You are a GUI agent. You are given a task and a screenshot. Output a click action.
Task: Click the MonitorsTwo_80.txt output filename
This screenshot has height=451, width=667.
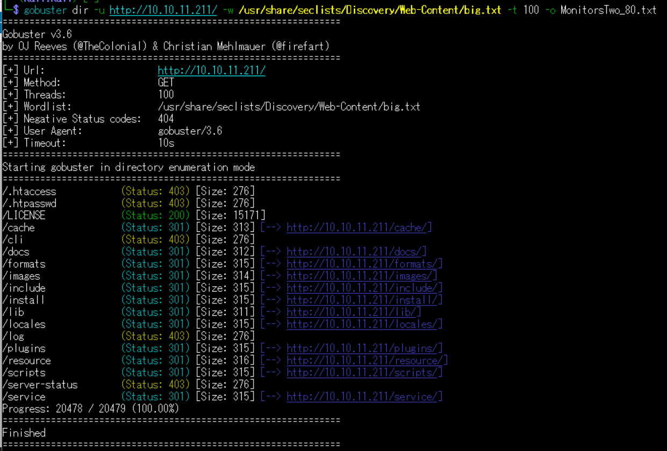point(608,10)
